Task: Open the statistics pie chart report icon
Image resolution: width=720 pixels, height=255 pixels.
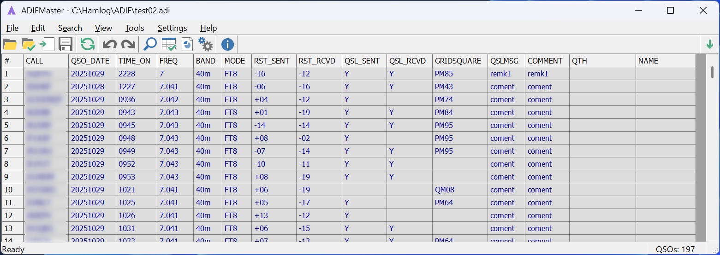Action: pos(187,45)
